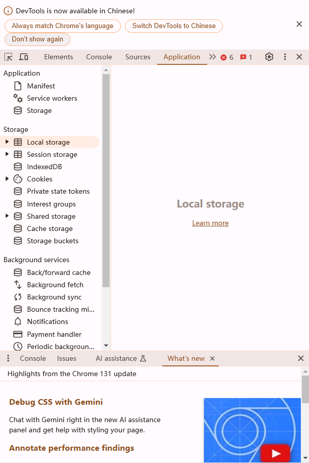Click the Shared storage database icon

(18, 216)
